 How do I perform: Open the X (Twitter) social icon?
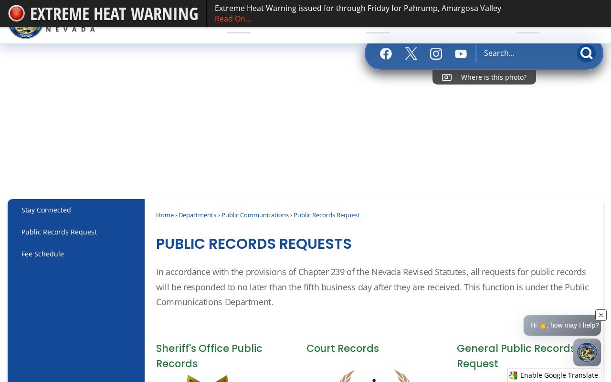point(411,53)
